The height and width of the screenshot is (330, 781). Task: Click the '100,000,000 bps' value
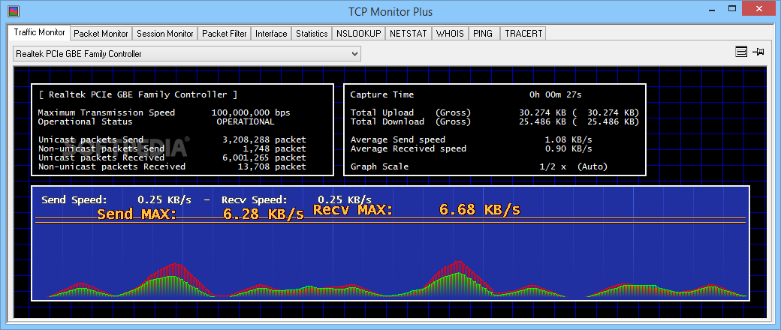pyautogui.click(x=251, y=112)
